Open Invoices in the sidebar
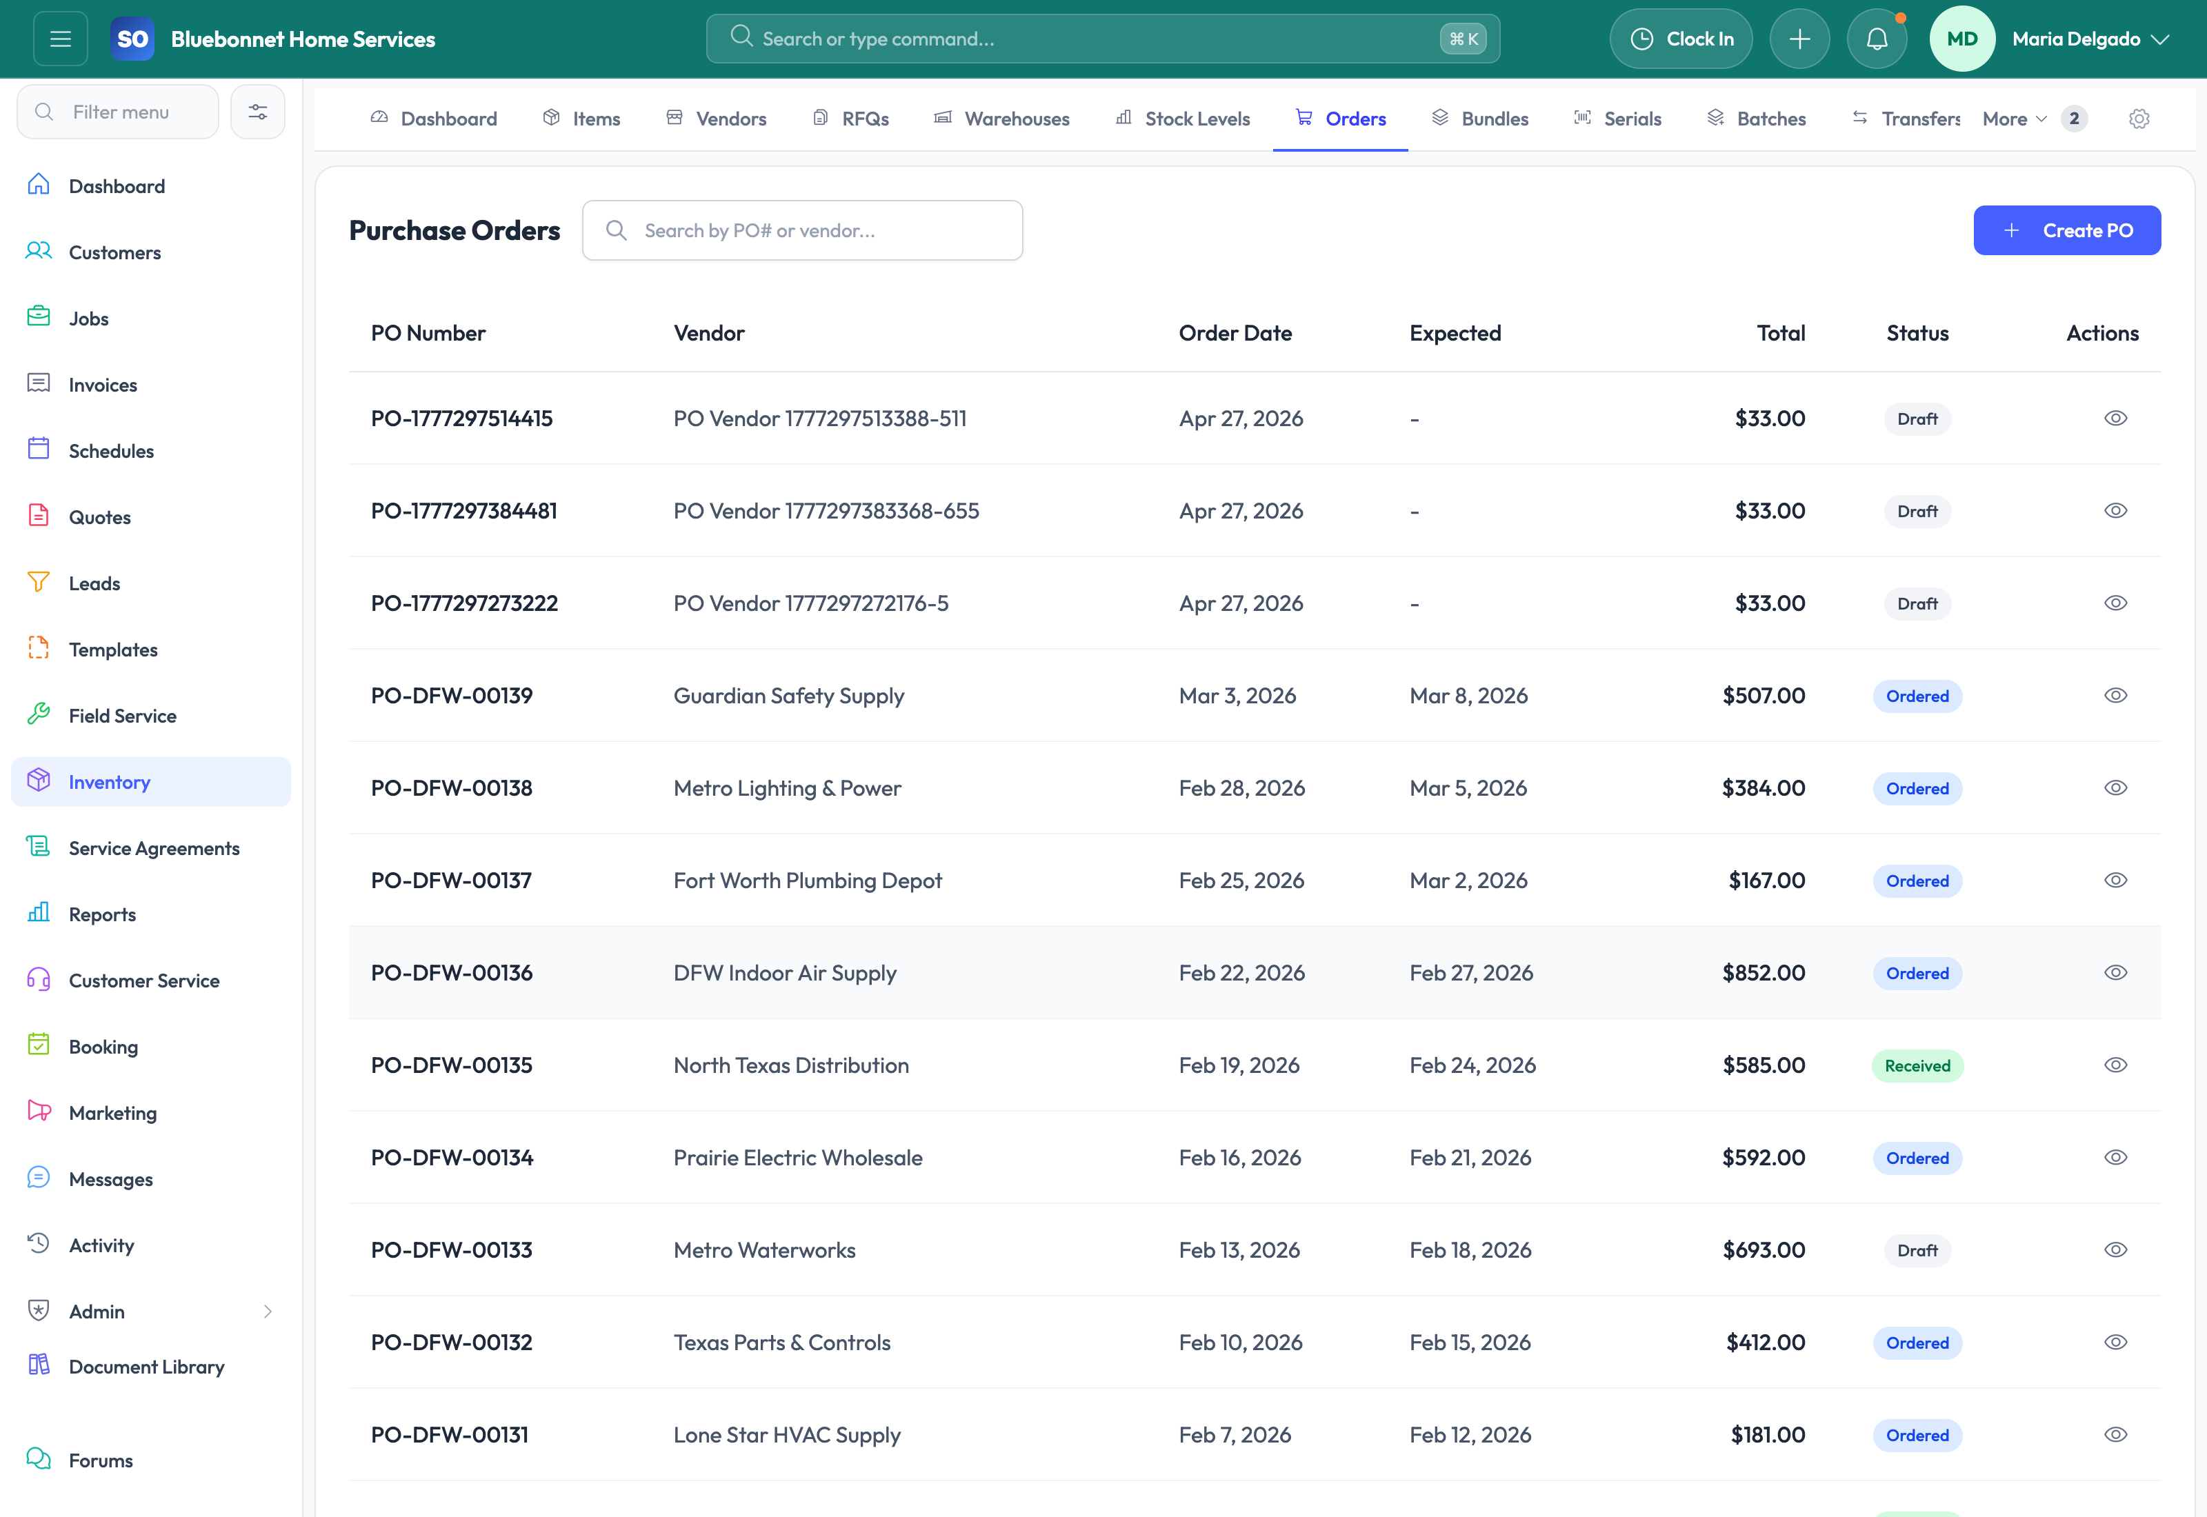The height and width of the screenshot is (1517, 2207). coord(151,385)
